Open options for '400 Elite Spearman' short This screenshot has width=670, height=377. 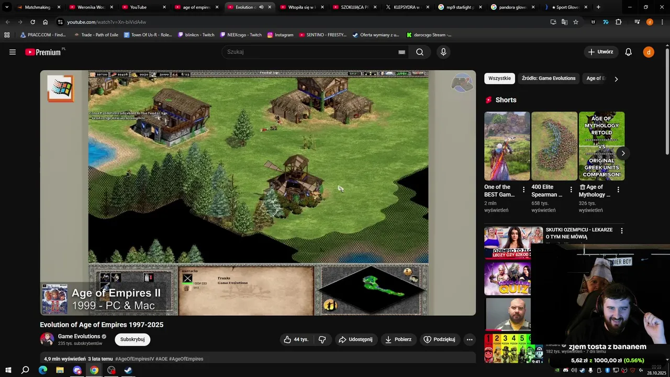pyautogui.click(x=571, y=190)
